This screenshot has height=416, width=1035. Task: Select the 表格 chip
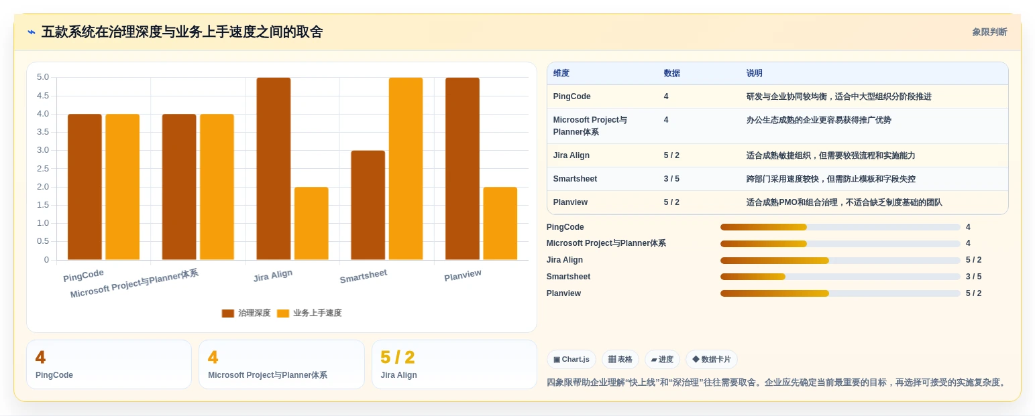pyautogui.click(x=620, y=360)
